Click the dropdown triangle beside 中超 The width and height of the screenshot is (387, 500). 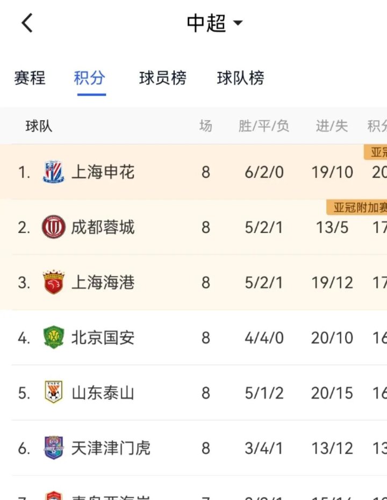pos(238,23)
